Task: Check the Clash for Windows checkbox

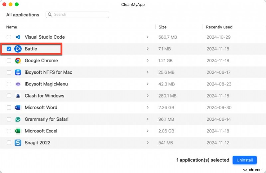Action: point(9,96)
